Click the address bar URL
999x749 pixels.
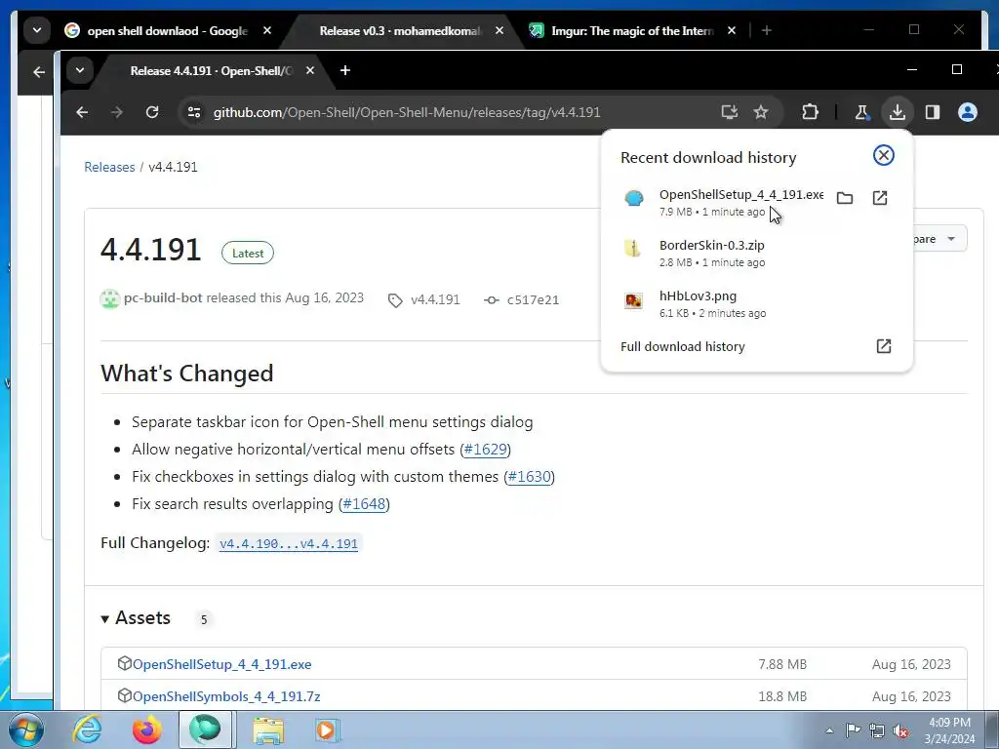pos(407,113)
